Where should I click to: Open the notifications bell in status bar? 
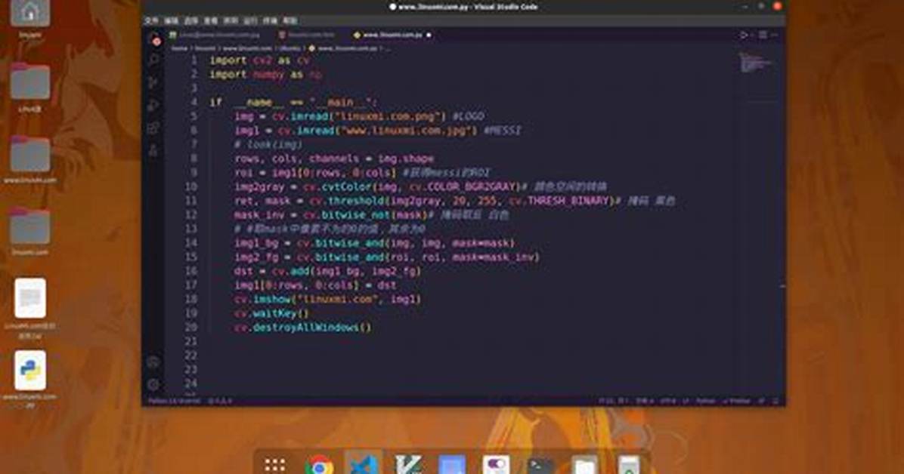point(776,401)
